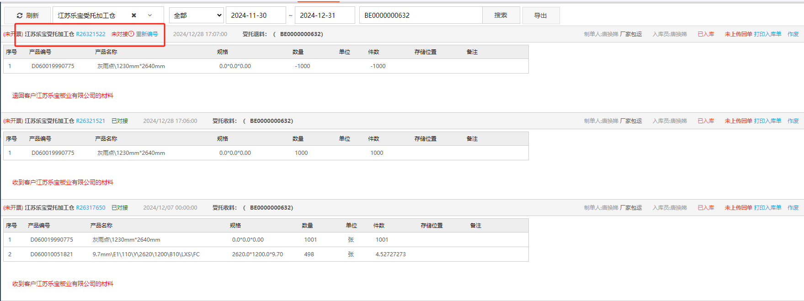
Task: Focus the BE0000000632 search input
Action: click(x=421, y=16)
